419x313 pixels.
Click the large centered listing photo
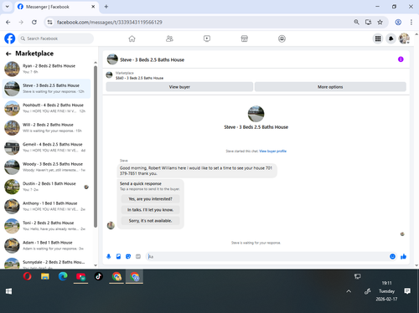point(256,114)
